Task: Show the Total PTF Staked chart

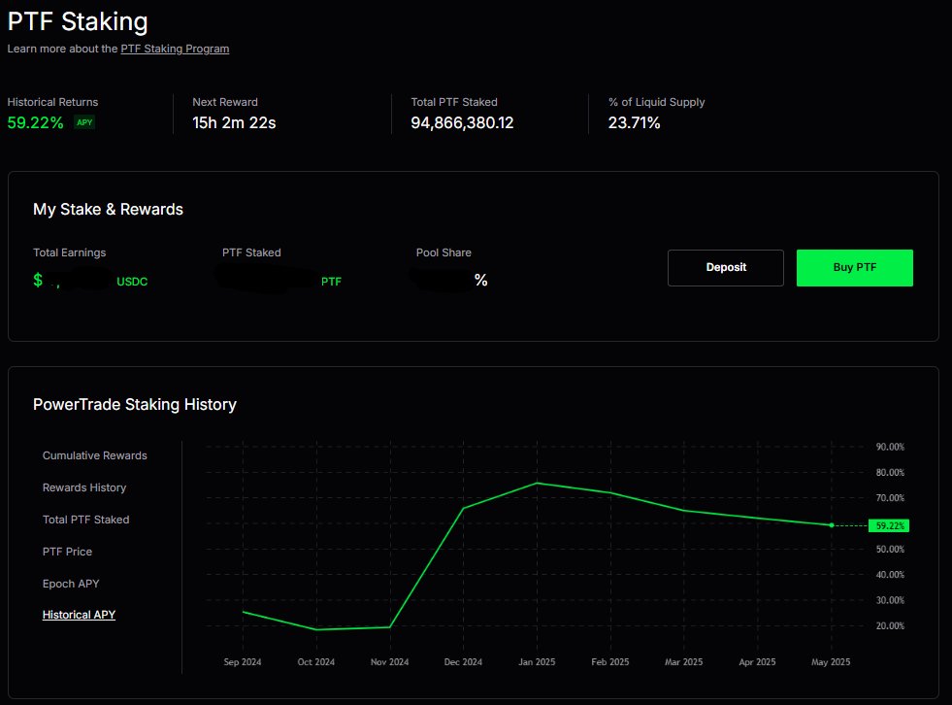Action: pos(85,520)
